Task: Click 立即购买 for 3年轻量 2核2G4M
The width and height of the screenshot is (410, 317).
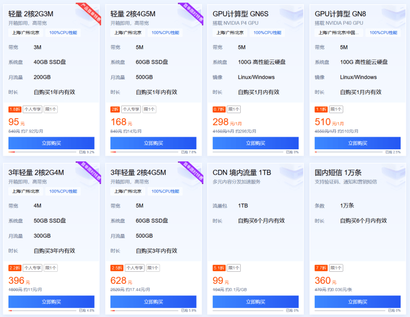Action: 52,302
